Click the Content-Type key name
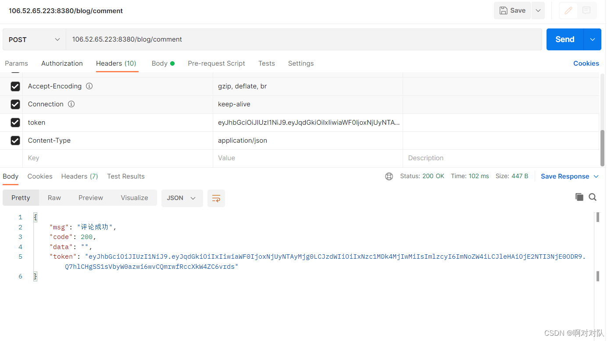Image resolution: width=611 pixels, height=341 pixels. (x=49, y=141)
